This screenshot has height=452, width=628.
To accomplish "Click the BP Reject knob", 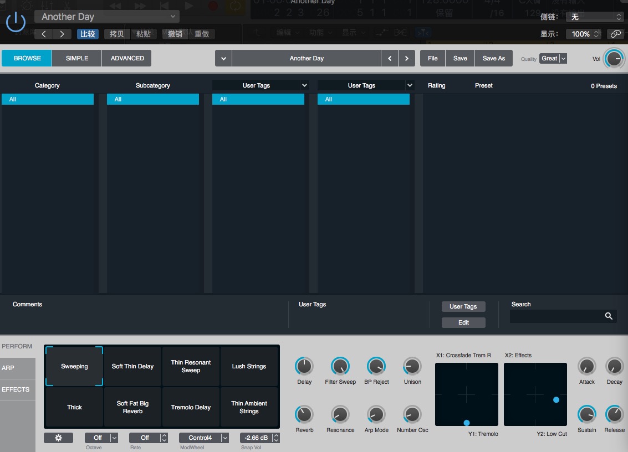I will point(376,366).
